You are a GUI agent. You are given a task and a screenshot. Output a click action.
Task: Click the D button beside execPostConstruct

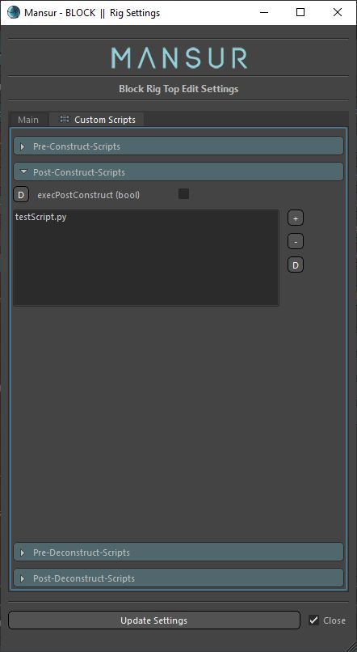[21, 195]
